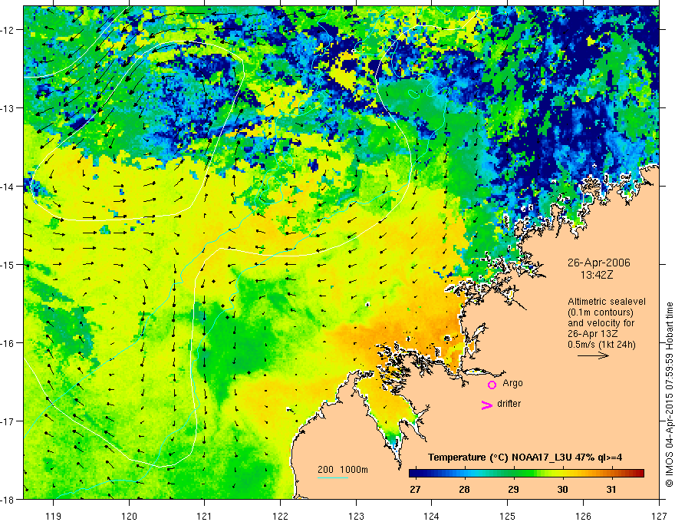This screenshot has height=522, width=675.
Task: Click the '26-Apr 13Z' legend line
Action: click(594, 334)
